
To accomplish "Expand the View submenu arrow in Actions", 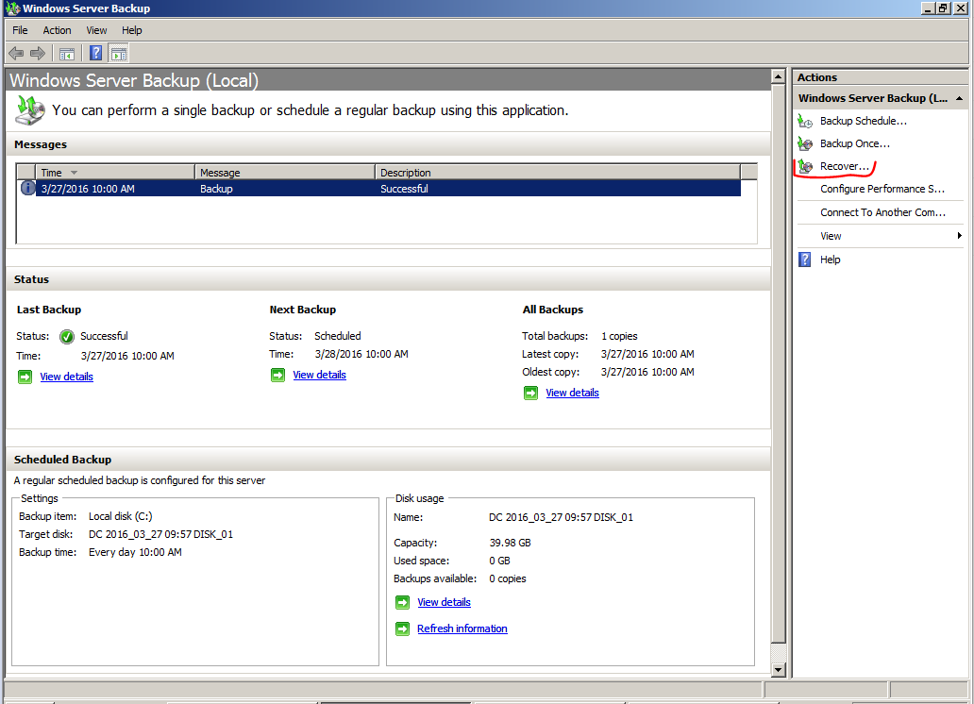I will [959, 236].
